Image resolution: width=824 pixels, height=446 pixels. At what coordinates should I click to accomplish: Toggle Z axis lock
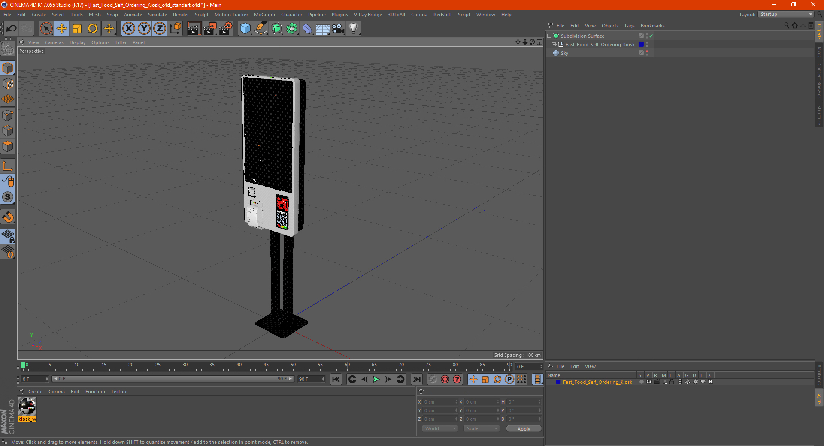click(x=160, y=29)
